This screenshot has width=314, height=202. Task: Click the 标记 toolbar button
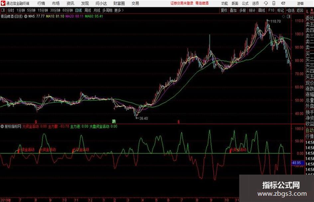click(280, 10)
